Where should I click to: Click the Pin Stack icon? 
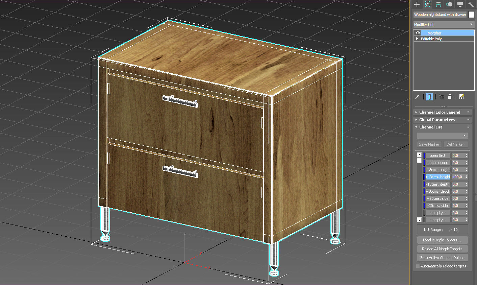tap(417, 97)
